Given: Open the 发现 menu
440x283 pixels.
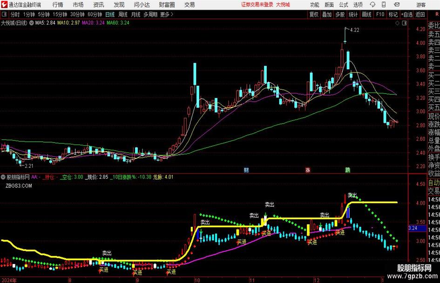Looking at the screenshot, I should [119, 5].
